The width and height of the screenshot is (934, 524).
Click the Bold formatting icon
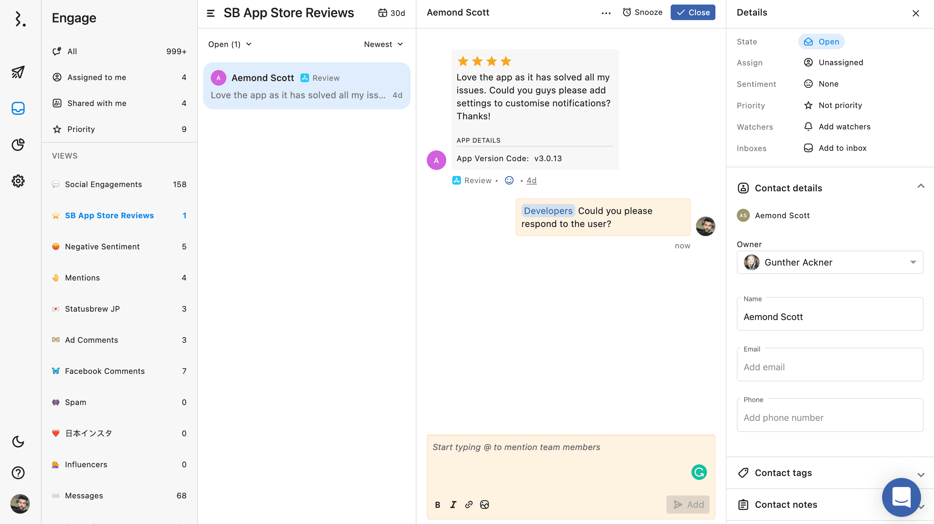pos(437,505)
